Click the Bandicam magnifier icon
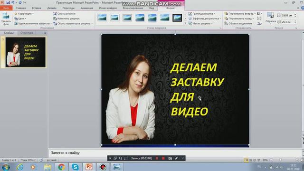Screen dimensions: 304x171 120,158
